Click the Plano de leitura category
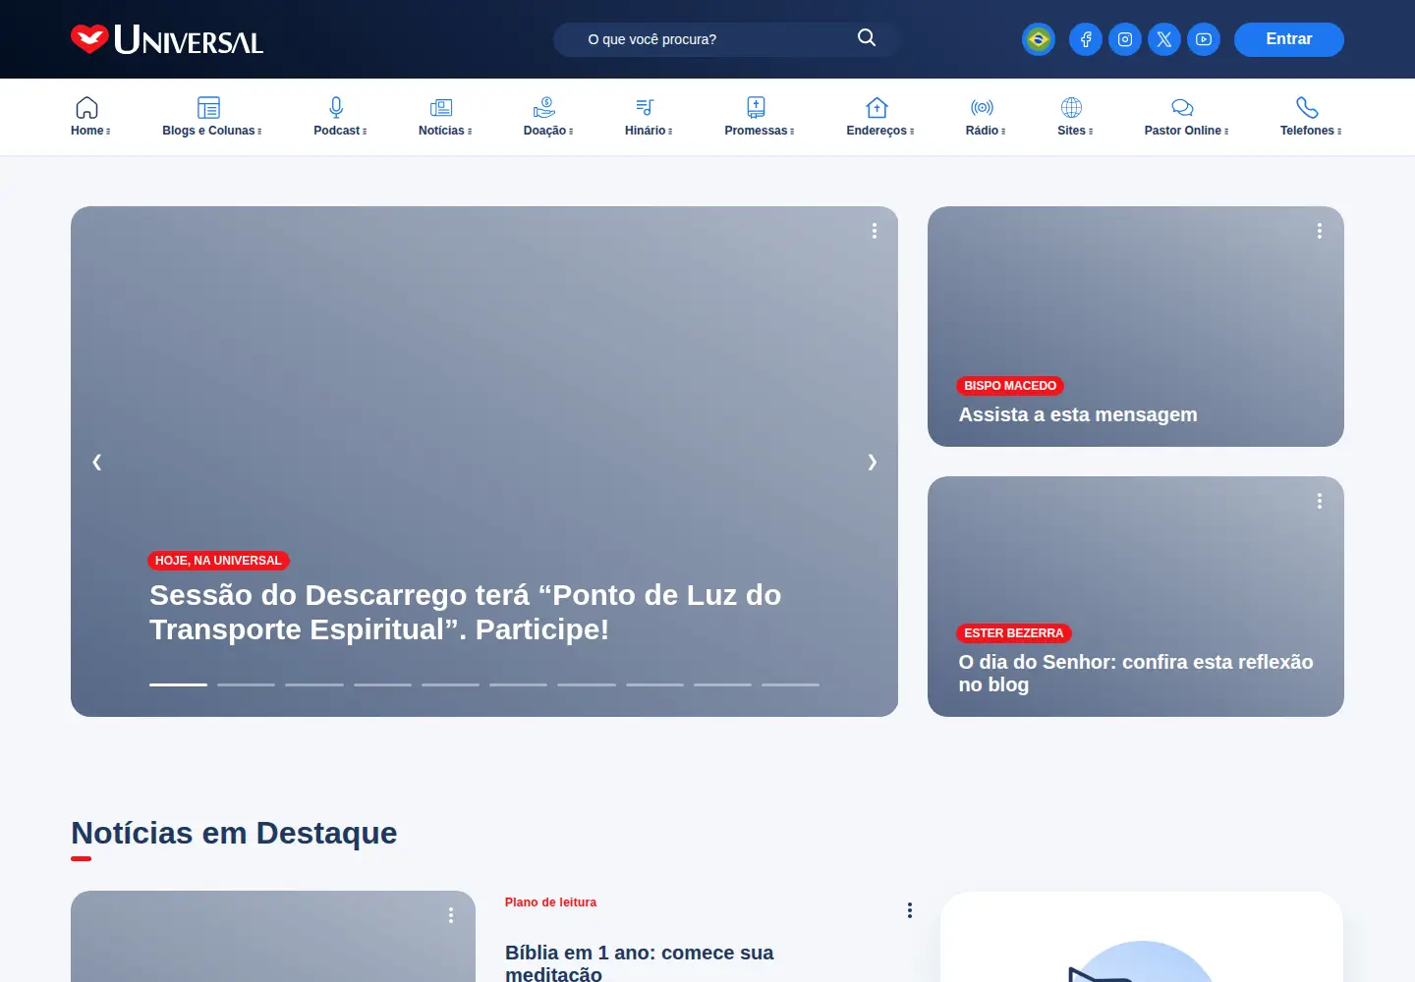 pos(550,902)
